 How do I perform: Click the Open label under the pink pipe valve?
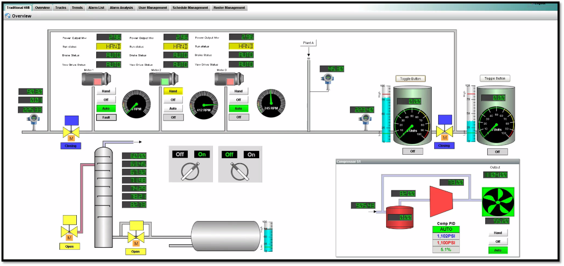69,246
